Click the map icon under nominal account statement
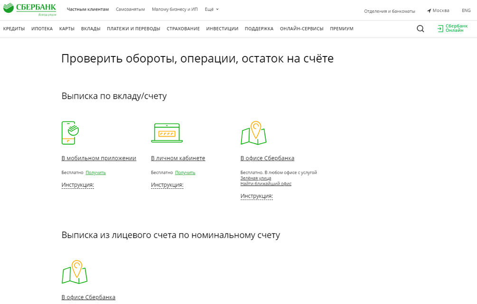 tap(75, 272)
